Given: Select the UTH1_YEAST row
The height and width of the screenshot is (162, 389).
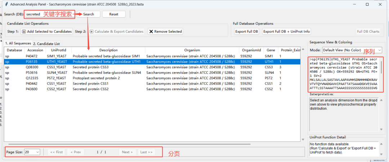Looking at the screenshot, I should coord(152,61).
